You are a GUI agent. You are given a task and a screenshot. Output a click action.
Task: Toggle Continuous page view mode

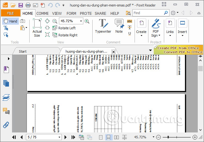[x=109, y=137]
